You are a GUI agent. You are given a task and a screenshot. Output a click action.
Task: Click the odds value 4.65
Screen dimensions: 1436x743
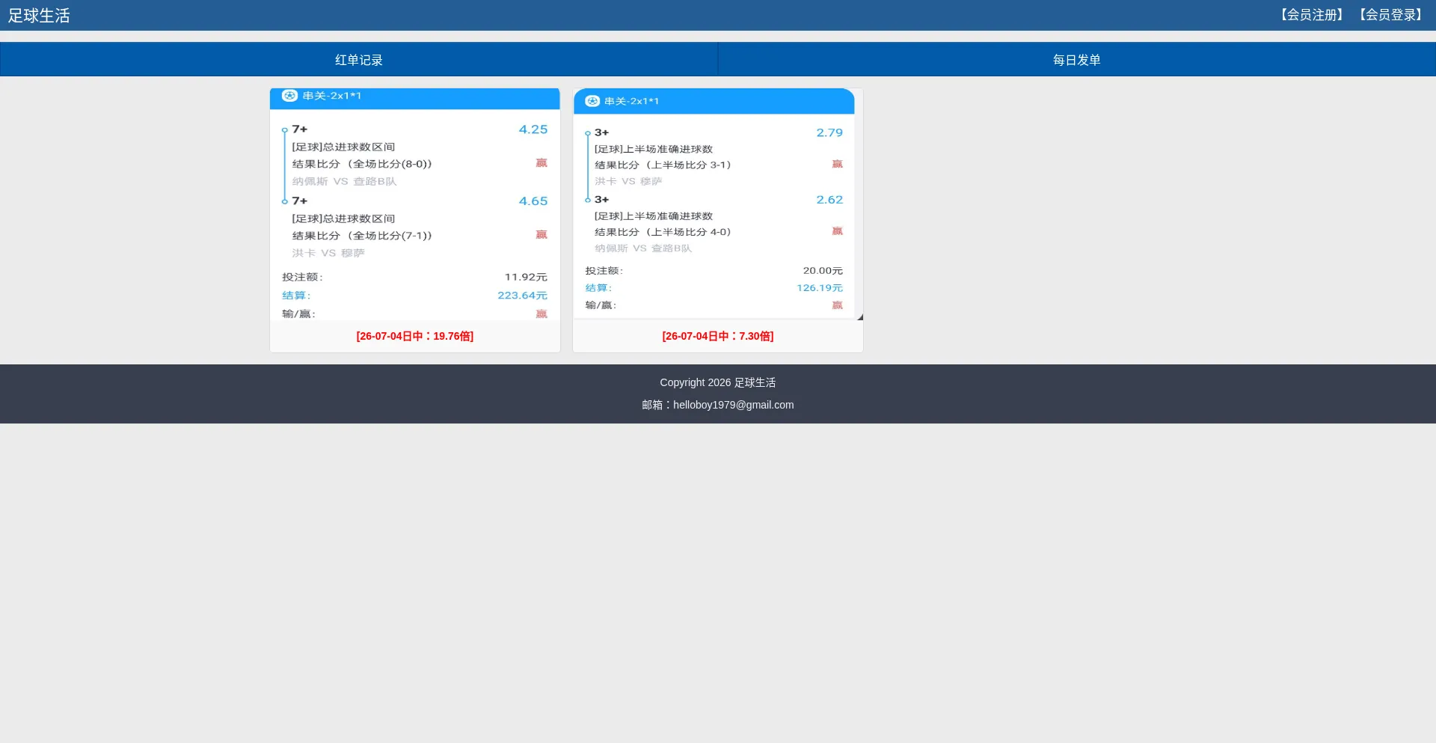click(x=533, y=201)
